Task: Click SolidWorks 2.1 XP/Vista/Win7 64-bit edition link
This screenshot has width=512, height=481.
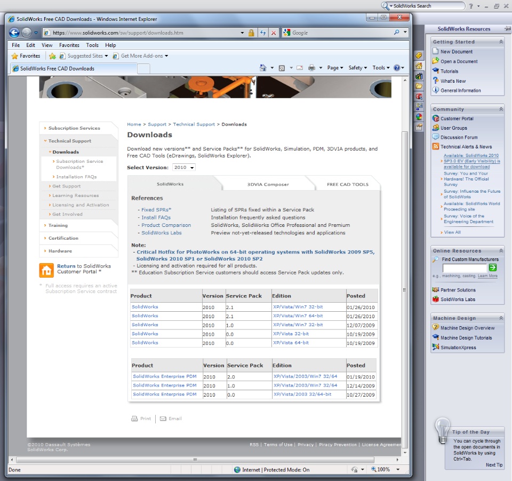Action: pos(298,316)
